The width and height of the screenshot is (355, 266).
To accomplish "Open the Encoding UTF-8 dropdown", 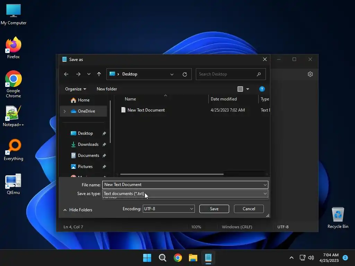I will tap(169, 209).
